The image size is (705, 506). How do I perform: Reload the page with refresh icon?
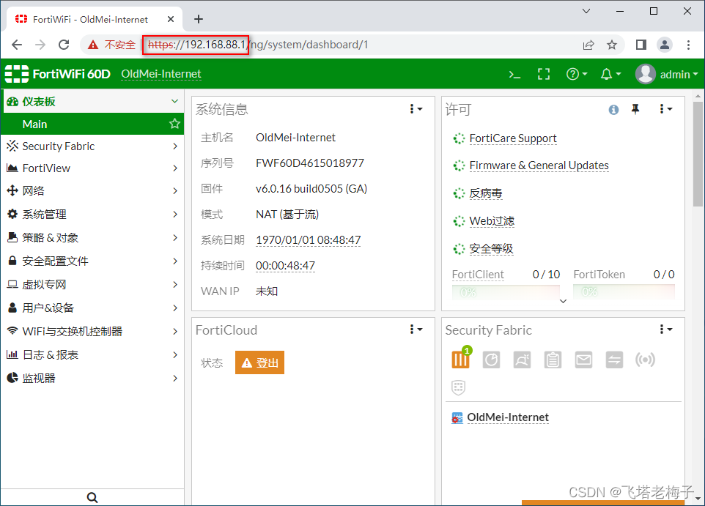coord(64,45)
